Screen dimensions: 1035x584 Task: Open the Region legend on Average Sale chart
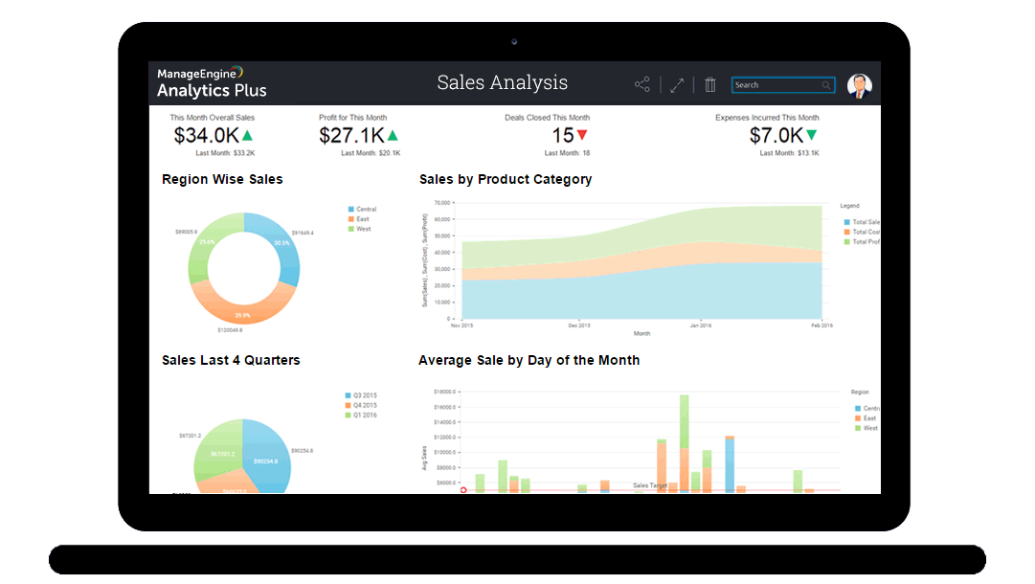(859, 392)
